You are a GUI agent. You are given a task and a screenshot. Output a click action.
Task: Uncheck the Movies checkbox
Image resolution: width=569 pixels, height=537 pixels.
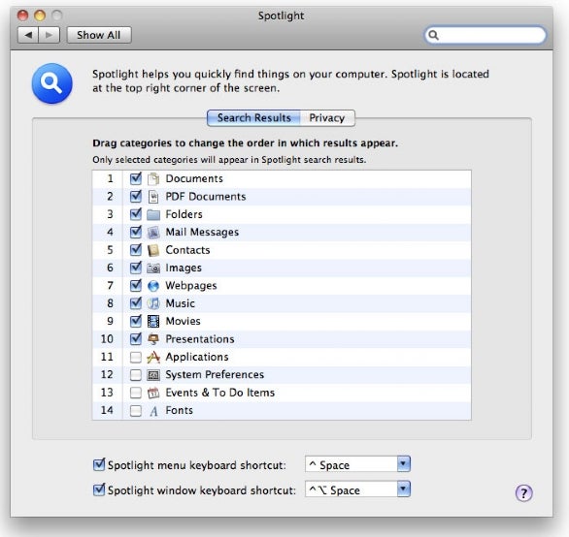click(x=136, y=321)
